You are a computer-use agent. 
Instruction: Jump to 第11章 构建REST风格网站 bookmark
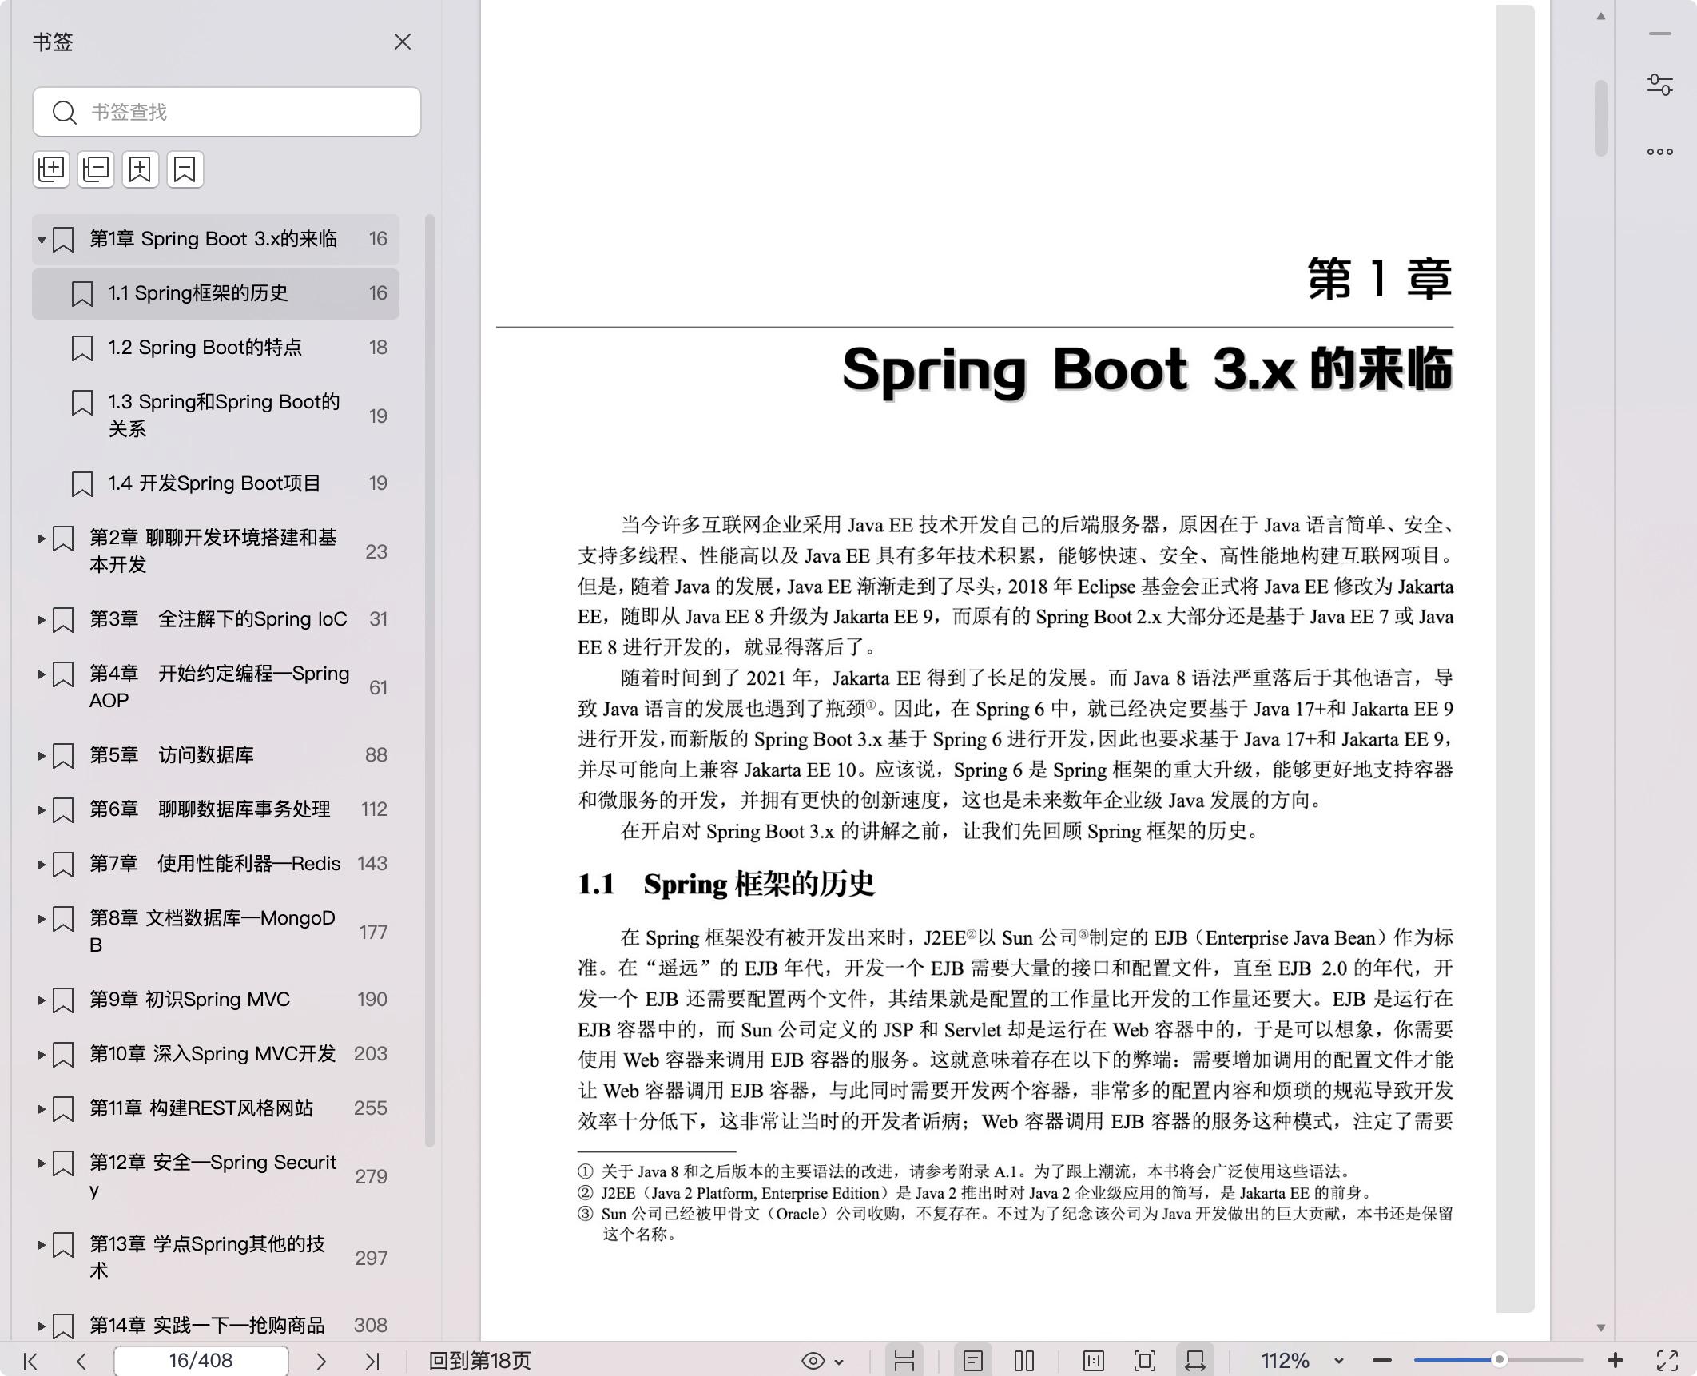pyautogui.click(x=216, y=1108)
